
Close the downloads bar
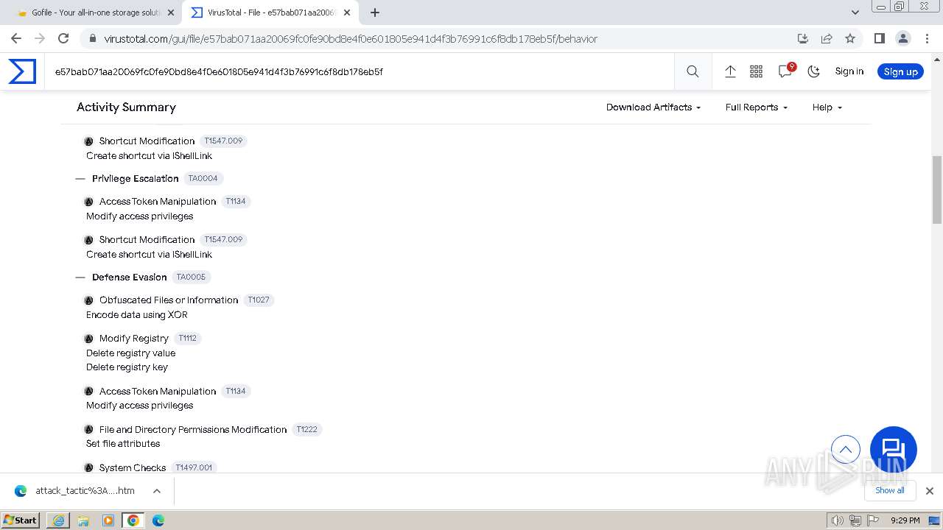(930, 491)
